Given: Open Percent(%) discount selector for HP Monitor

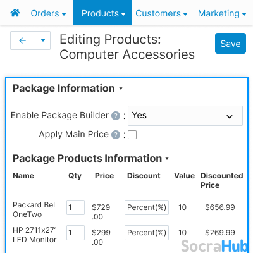Looking at the screenshot, I should [147, 233].
